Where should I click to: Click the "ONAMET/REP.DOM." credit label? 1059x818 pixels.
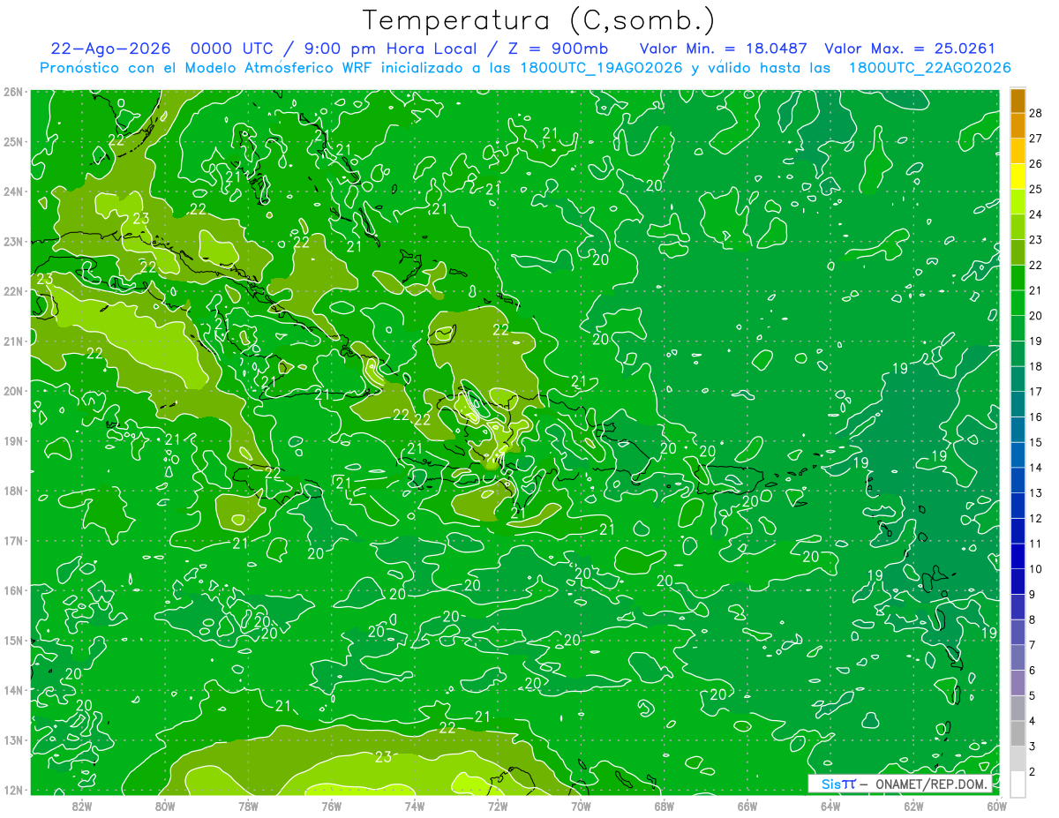click(x=932, y=784)
